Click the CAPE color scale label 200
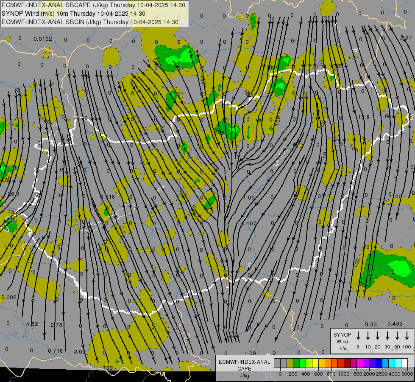Screen dimensions: 415x382 click(x=293, y=374)
